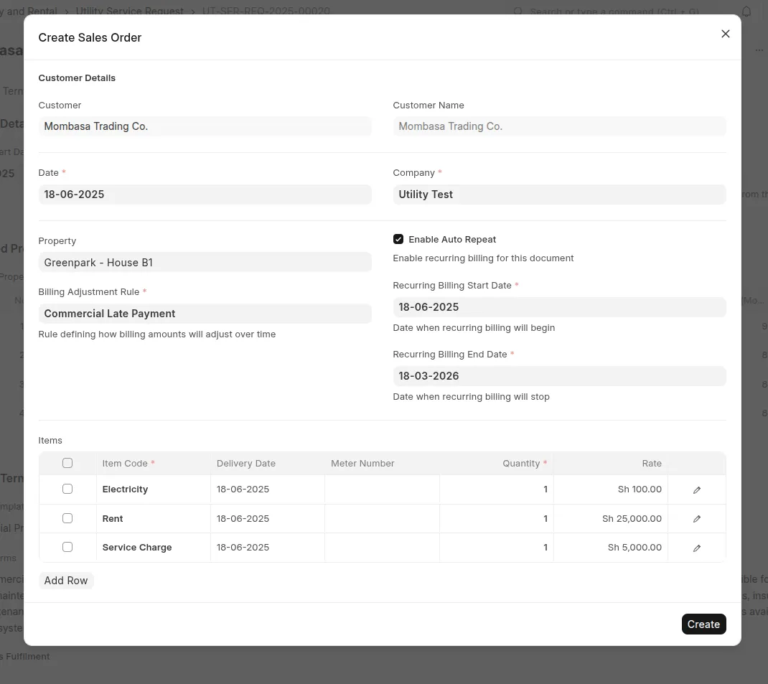The width and height of the screenshot is (768, 684).
Task: Click the Electricity delivery date cell
Action: [268, 489]
